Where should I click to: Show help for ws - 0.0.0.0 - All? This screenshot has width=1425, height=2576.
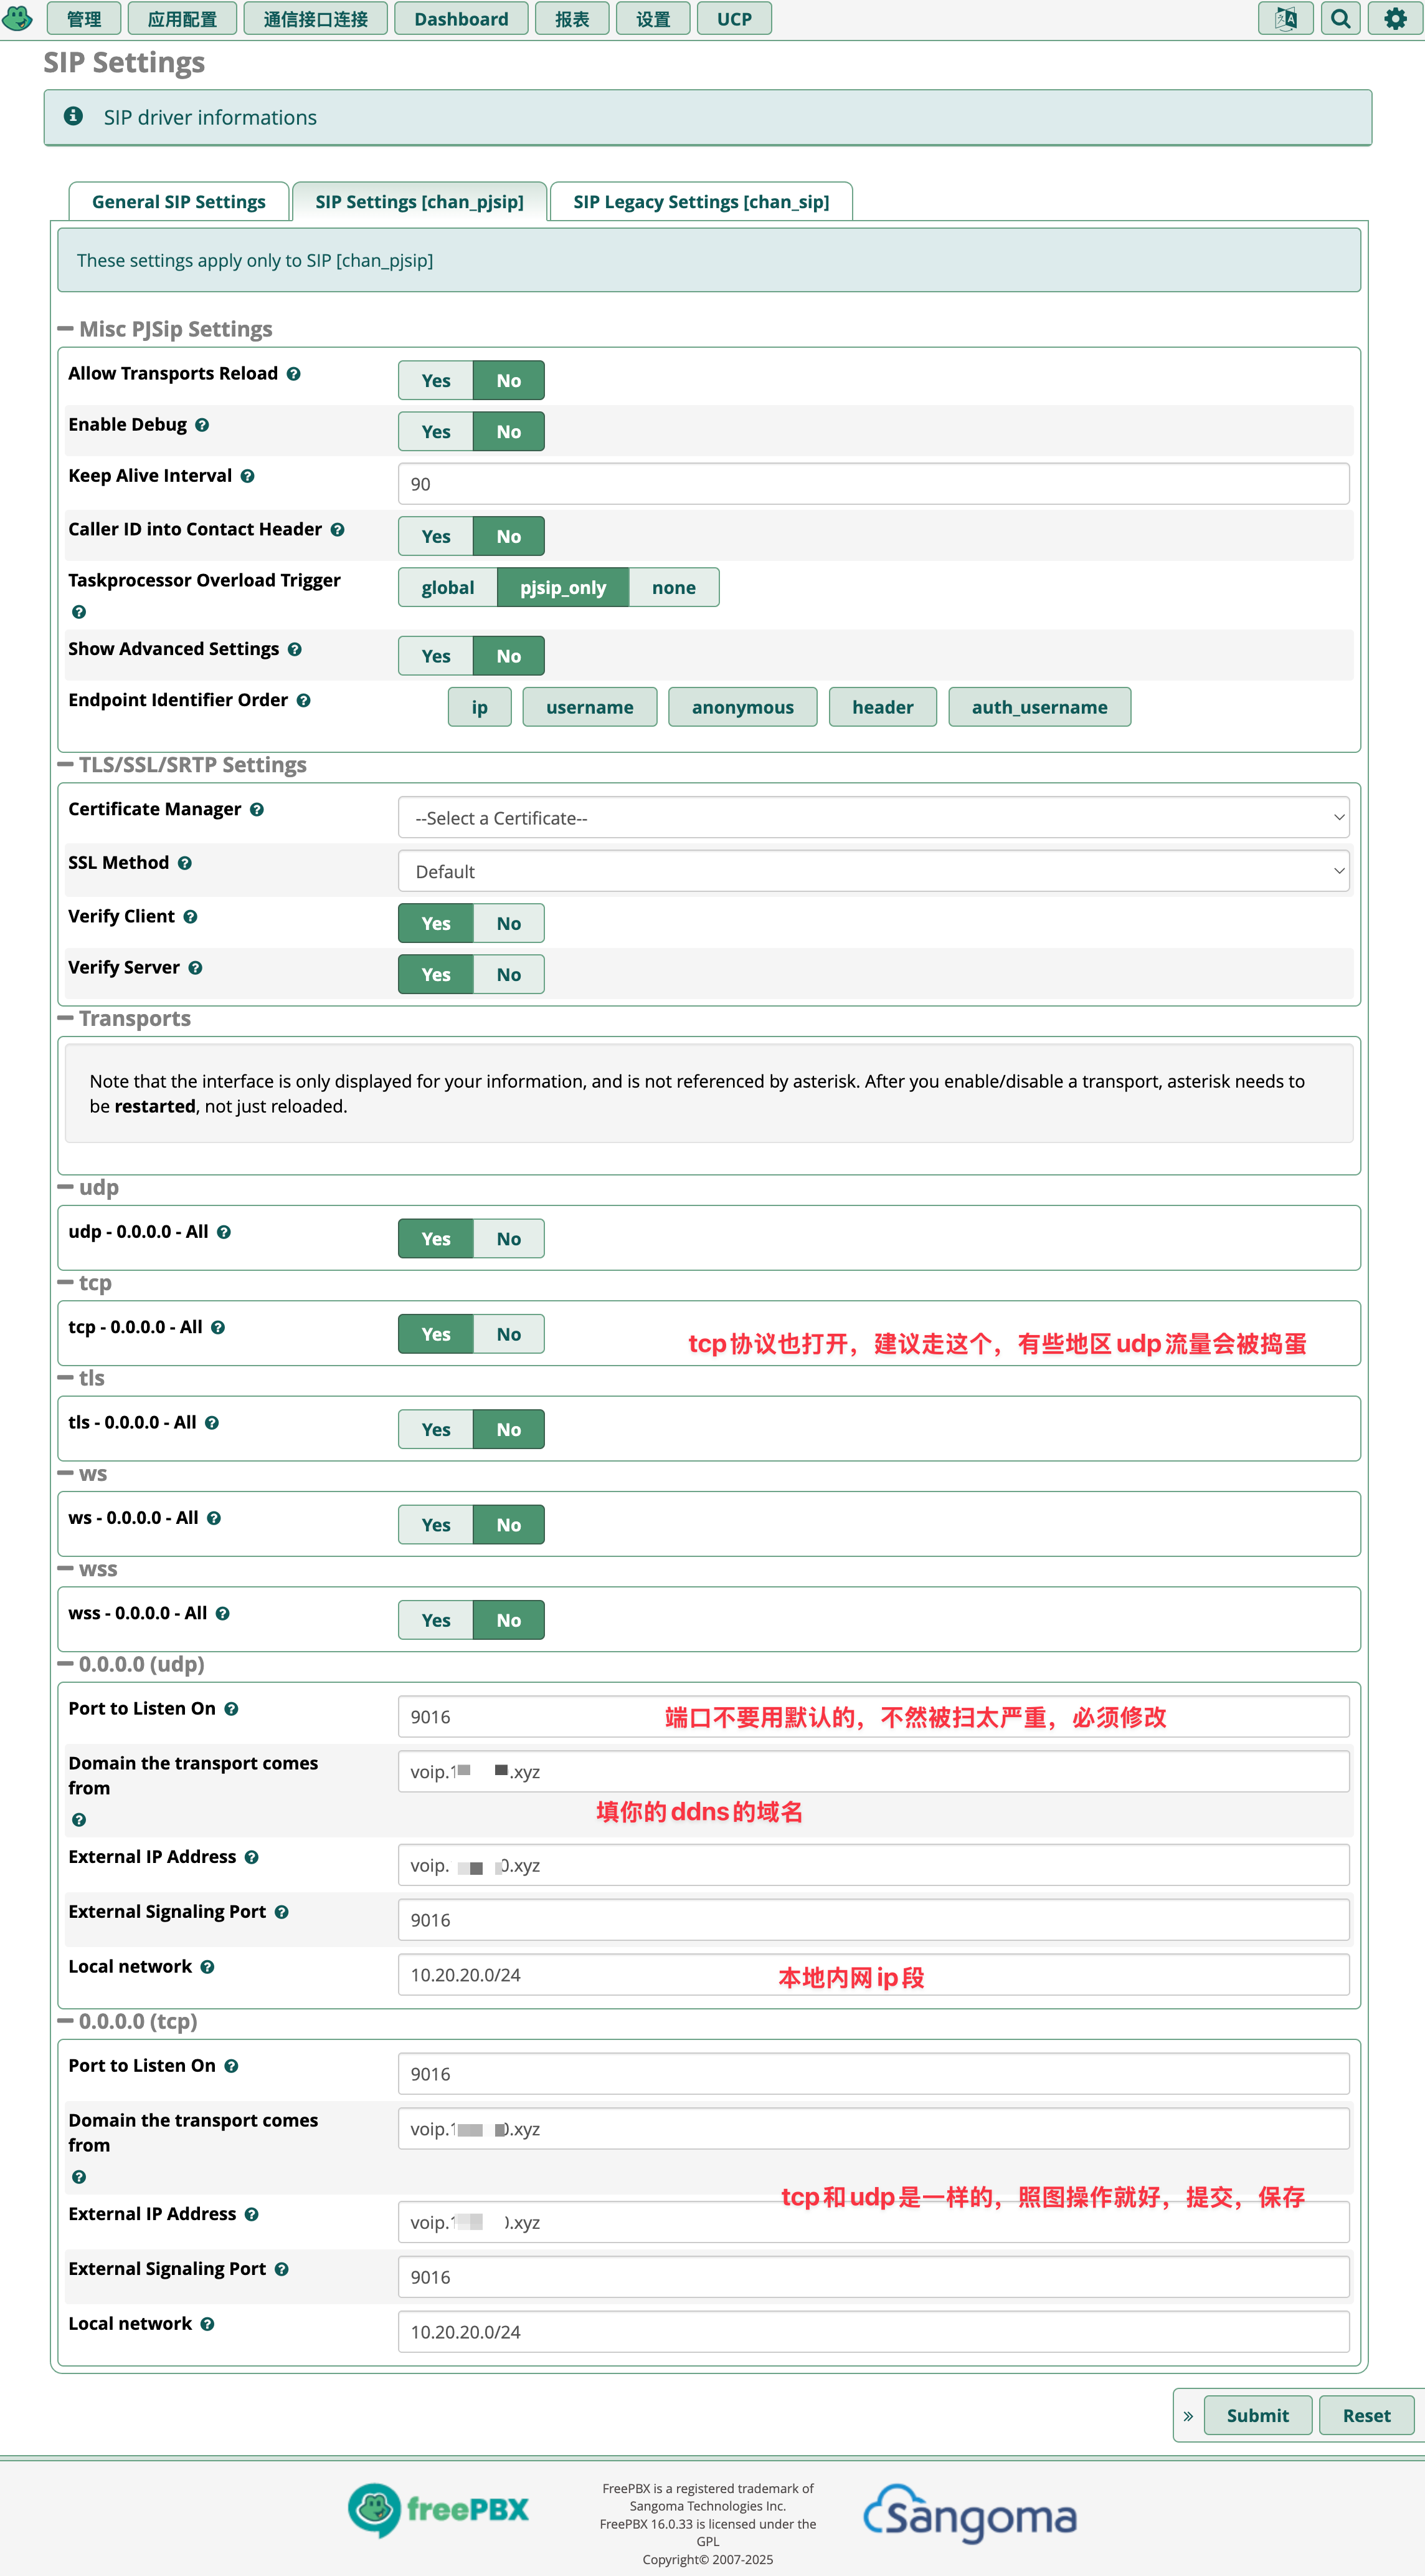click(214, 1518)
